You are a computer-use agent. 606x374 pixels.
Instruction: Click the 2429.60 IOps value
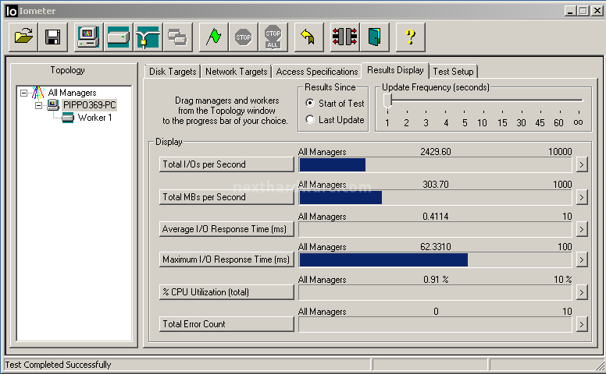click(436, 151)
